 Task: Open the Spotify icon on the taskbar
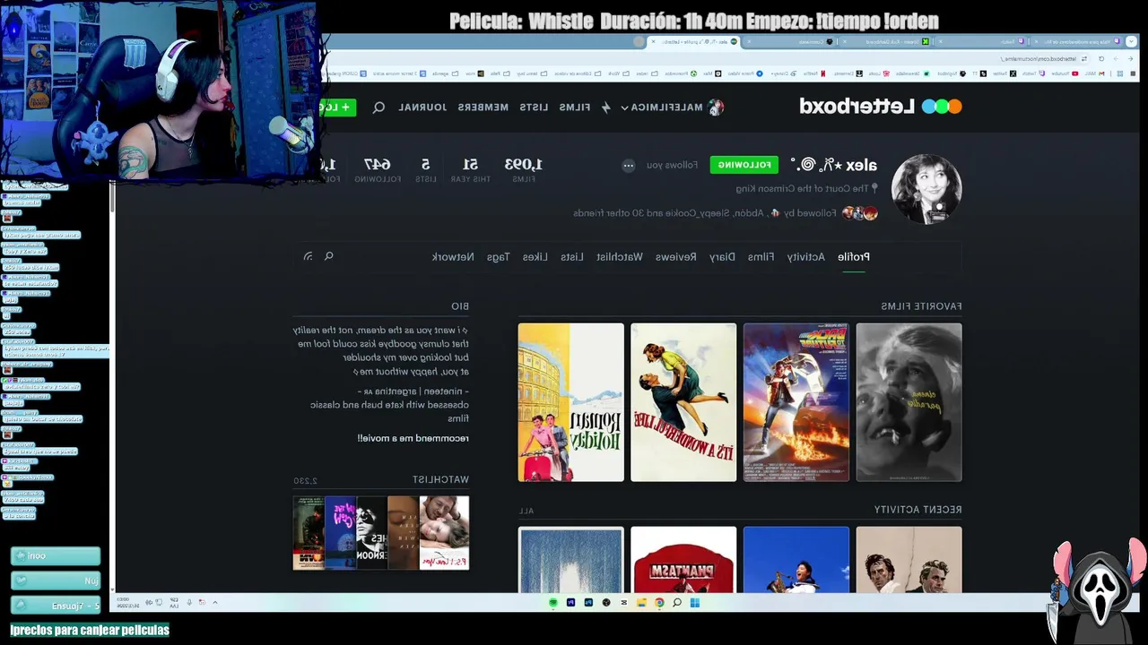553,603
